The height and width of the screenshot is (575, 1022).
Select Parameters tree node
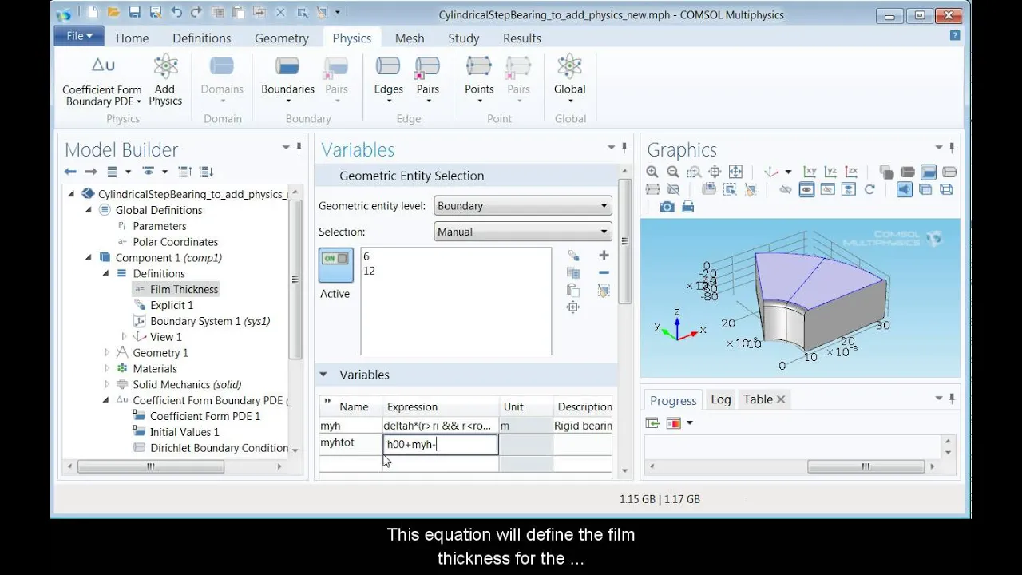(159, 226)
